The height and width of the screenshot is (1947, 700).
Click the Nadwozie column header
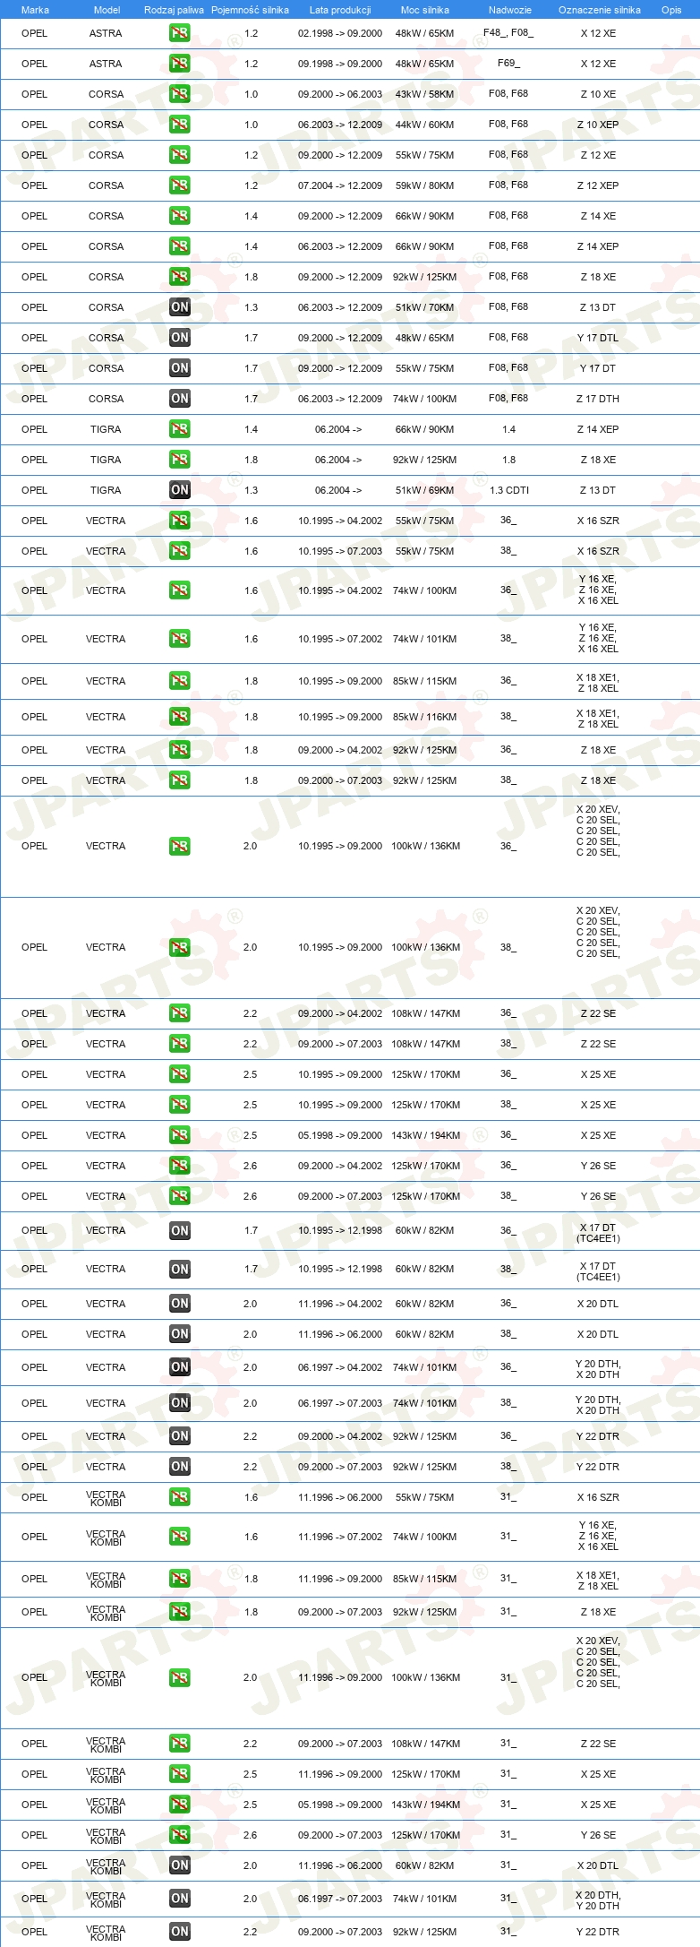[x=510, y=10]
